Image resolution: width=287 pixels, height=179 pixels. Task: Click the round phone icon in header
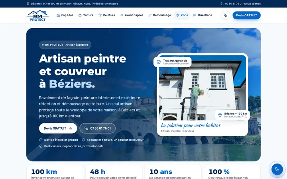(x=226, y=16)
